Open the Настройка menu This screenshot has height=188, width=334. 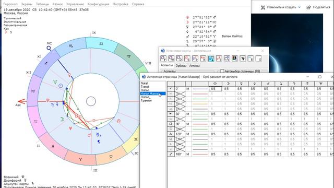(121, 4)
